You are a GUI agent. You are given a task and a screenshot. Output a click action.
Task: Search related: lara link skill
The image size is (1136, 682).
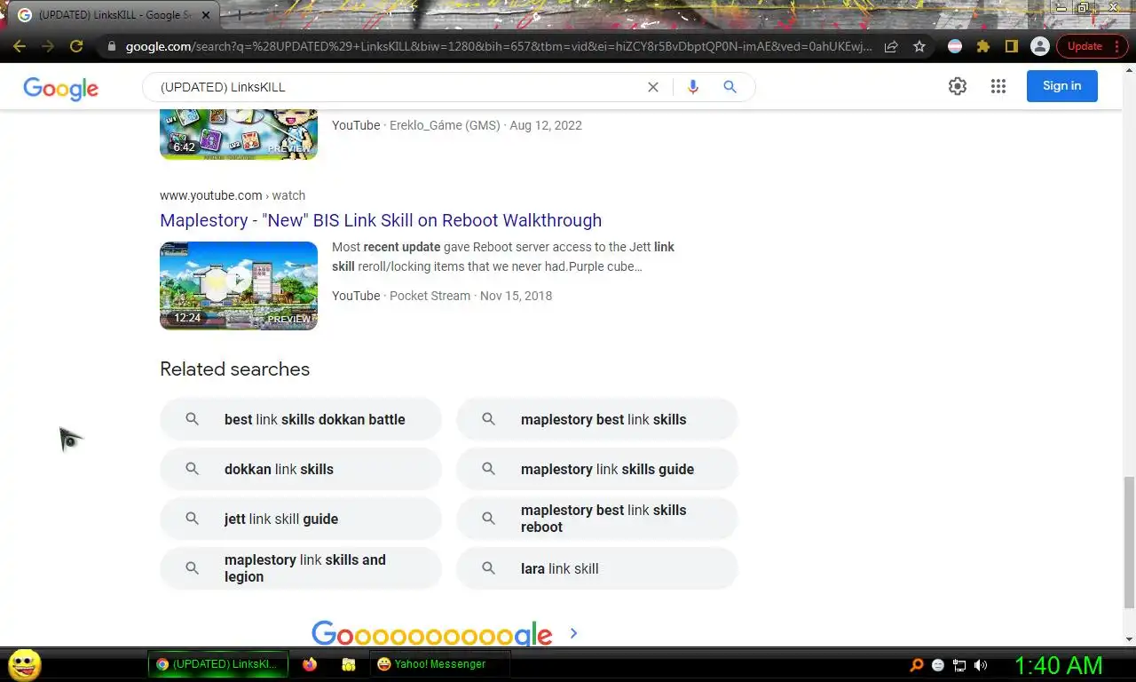(597, 568)
